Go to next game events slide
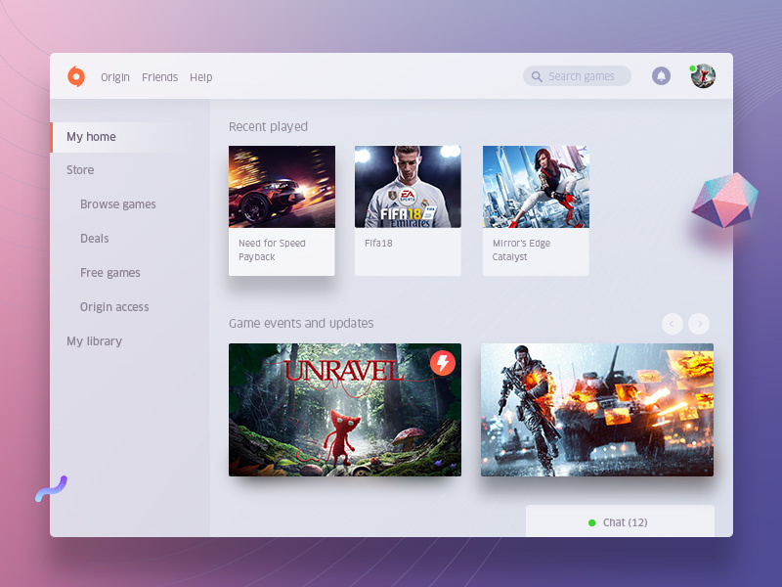The image size is (782, 587). point(699,324)
